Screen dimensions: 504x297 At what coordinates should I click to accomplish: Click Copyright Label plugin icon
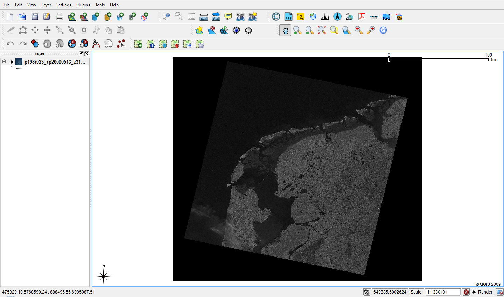276,16
